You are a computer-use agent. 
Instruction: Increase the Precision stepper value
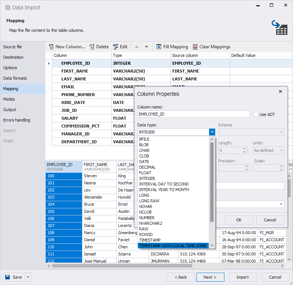point(247,166)
